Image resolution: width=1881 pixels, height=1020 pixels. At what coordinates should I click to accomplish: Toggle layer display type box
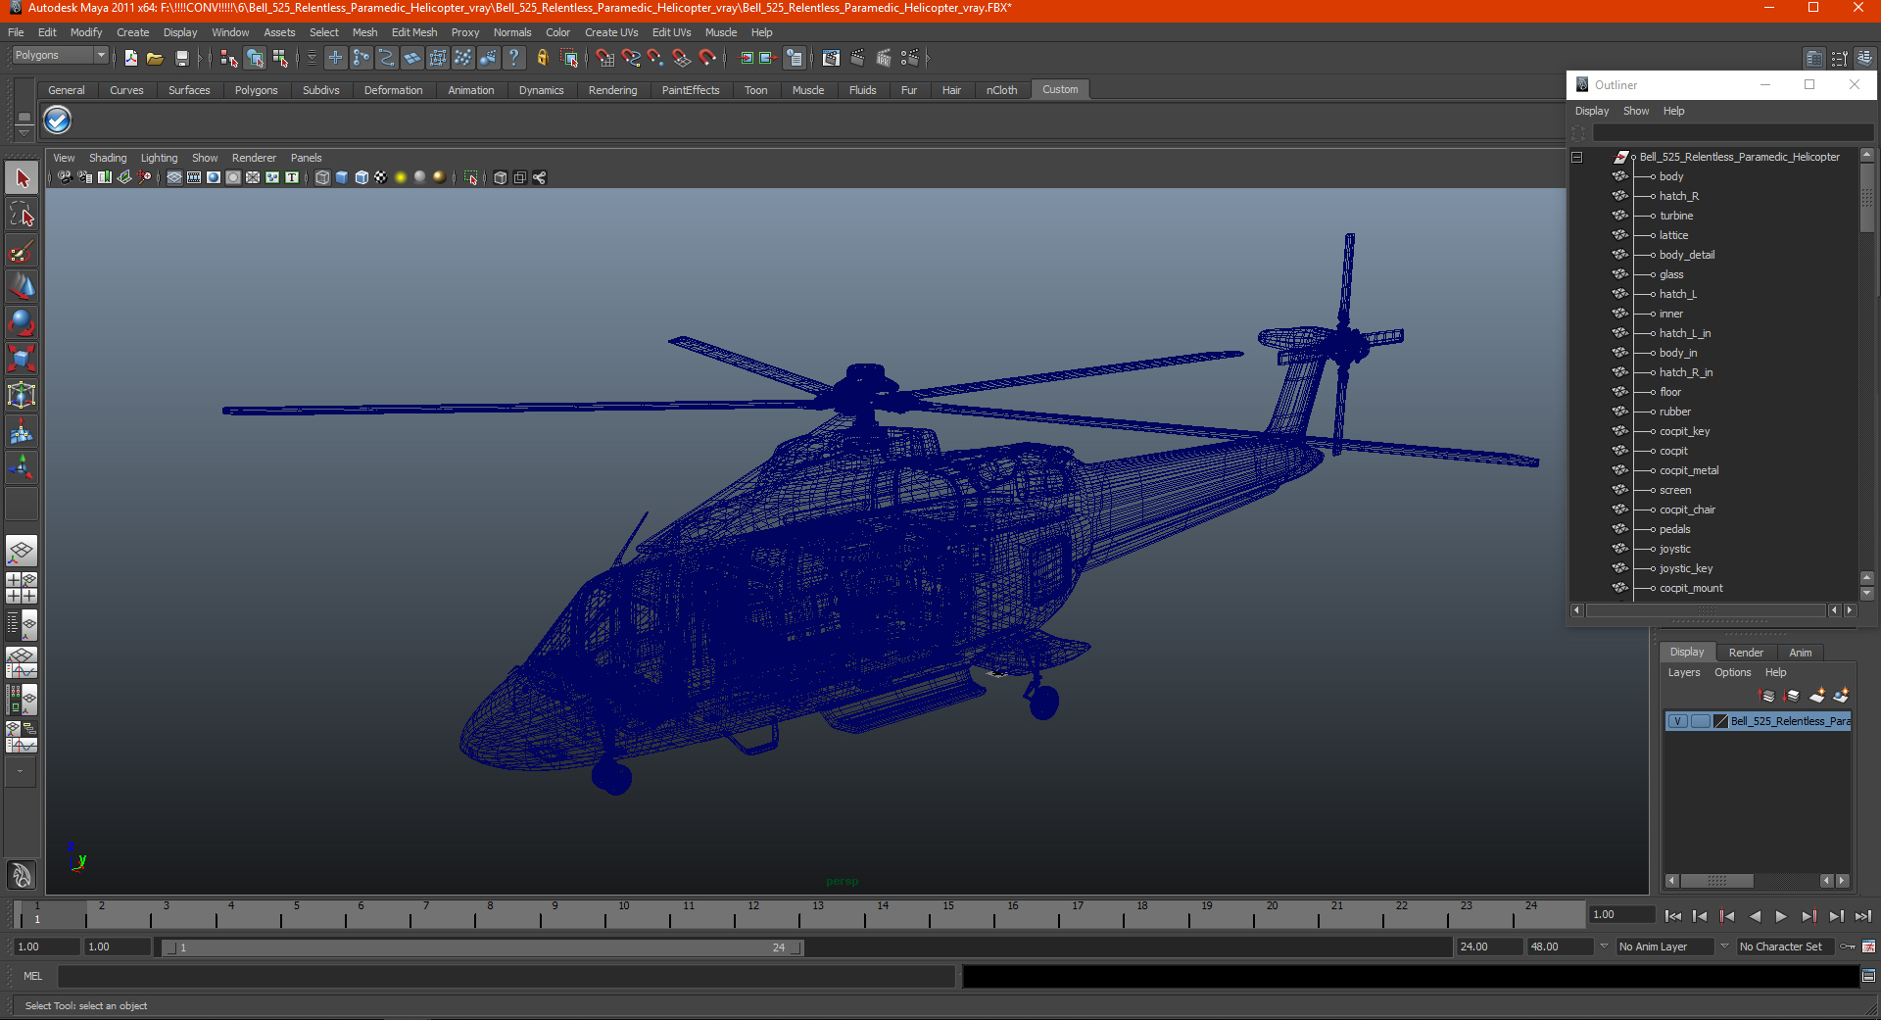(1700, 721)
